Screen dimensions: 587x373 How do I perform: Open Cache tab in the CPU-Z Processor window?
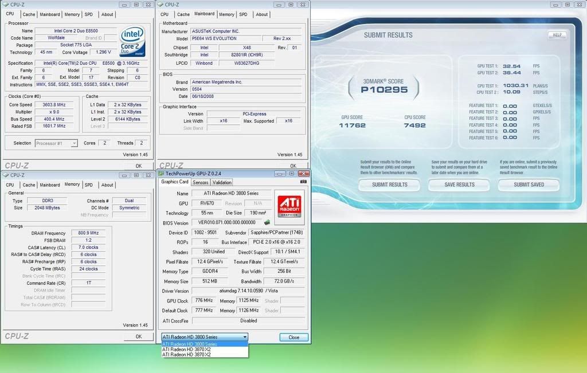coord(29,14)
